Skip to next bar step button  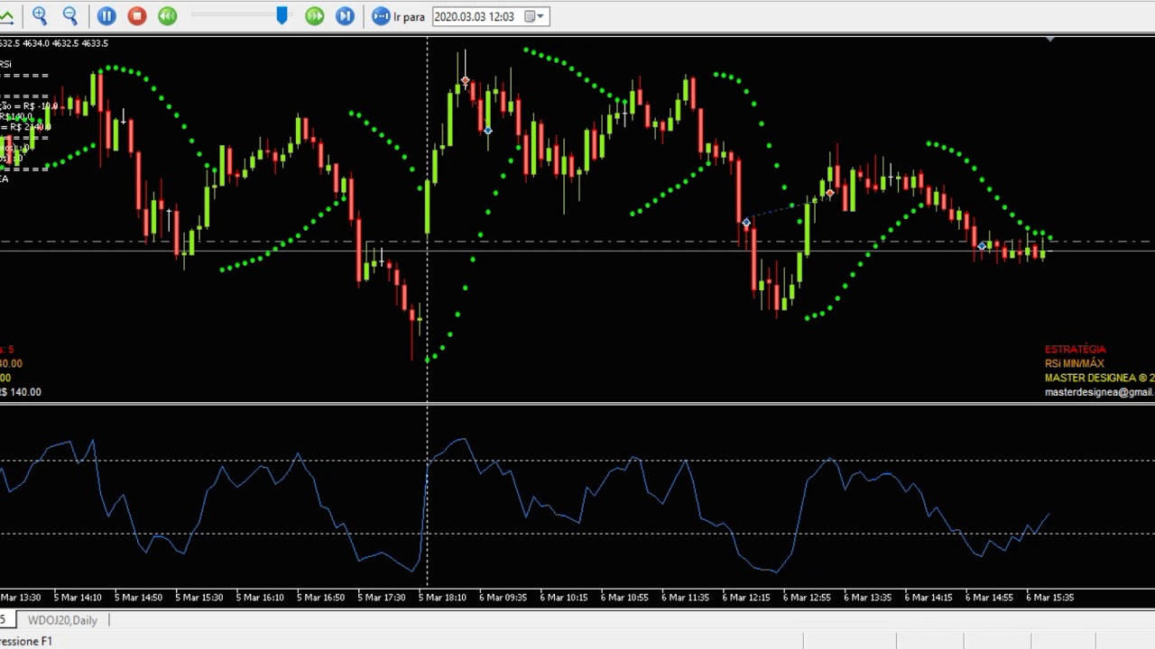coord(346,15)
